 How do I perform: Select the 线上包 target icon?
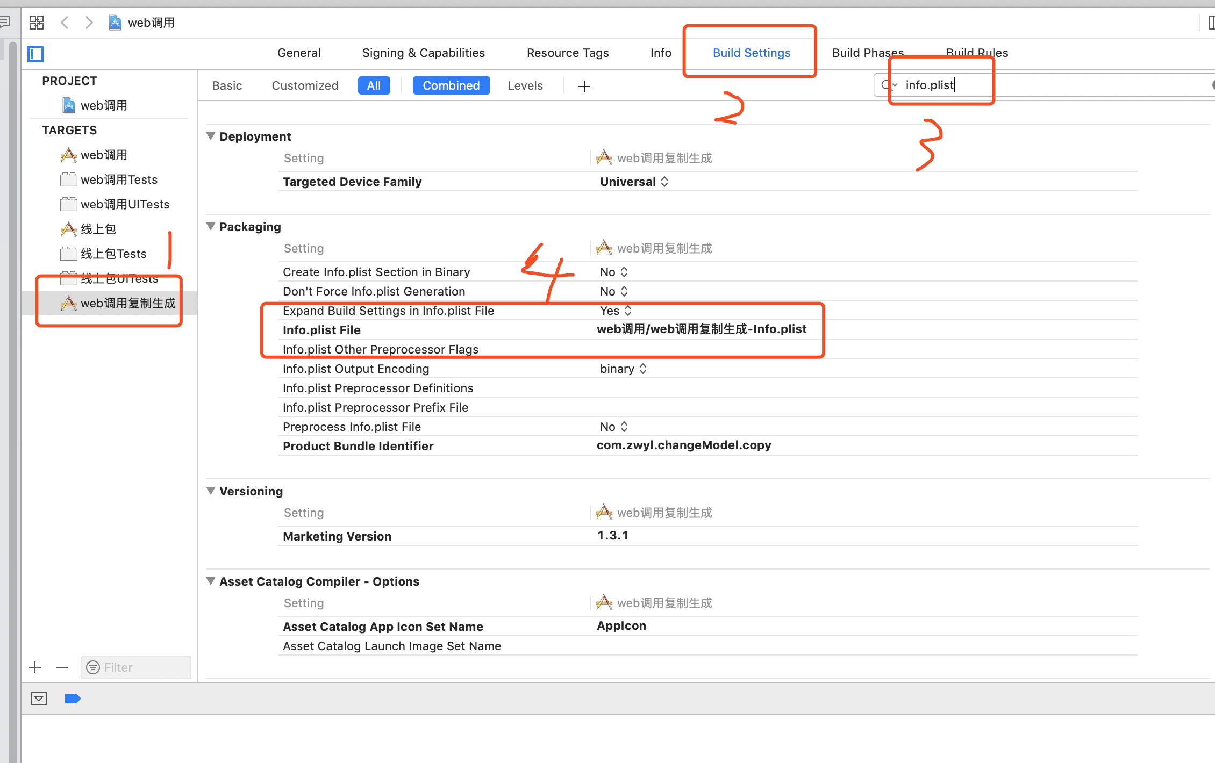(68, 228)
